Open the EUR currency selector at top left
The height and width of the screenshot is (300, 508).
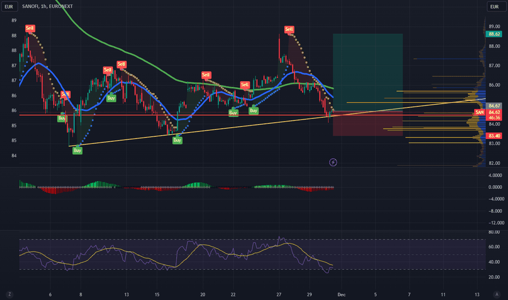click(x=9, y=6)
